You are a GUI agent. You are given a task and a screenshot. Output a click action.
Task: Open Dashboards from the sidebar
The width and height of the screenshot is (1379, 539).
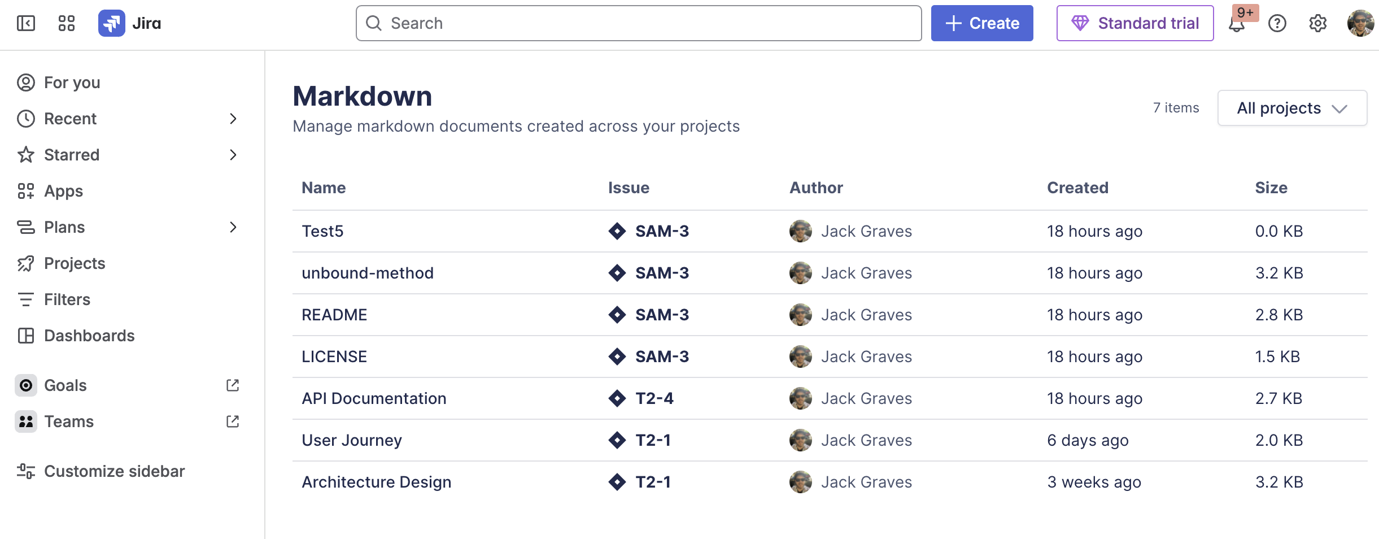pyautogui.click(x=89, y=336)
